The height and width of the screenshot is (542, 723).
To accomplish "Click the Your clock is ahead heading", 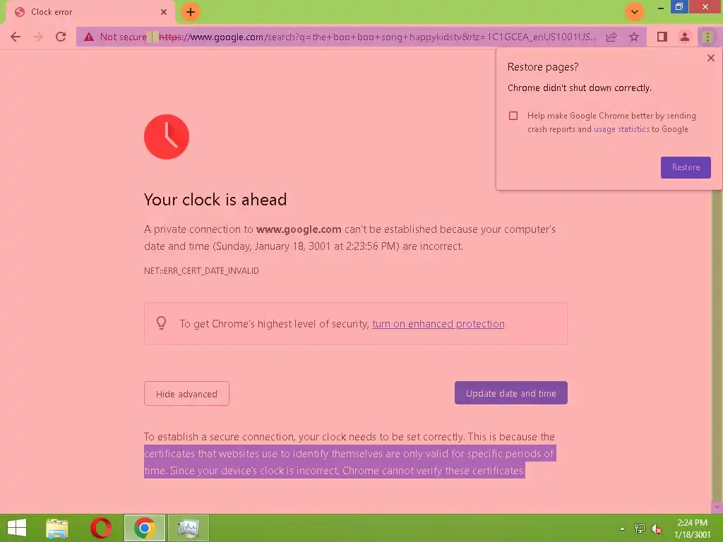I will [215, 200].
